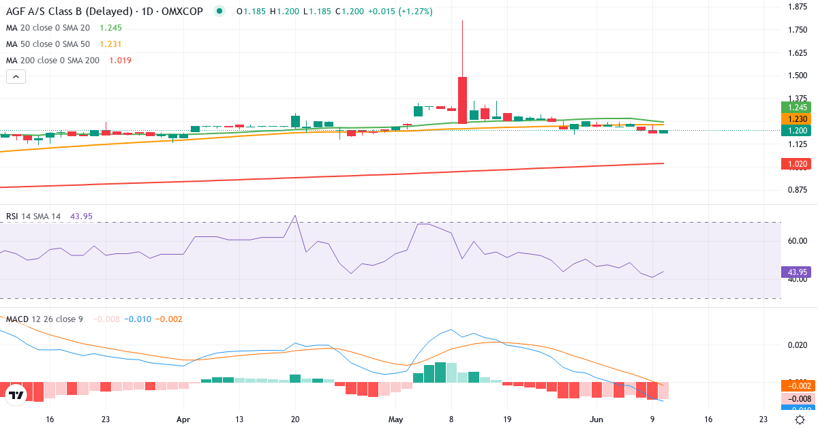Image resolution: width=818 pixels, height=429 pixels.
Task: Click the TradingView logo icon
Action: [x=16, y=395]
